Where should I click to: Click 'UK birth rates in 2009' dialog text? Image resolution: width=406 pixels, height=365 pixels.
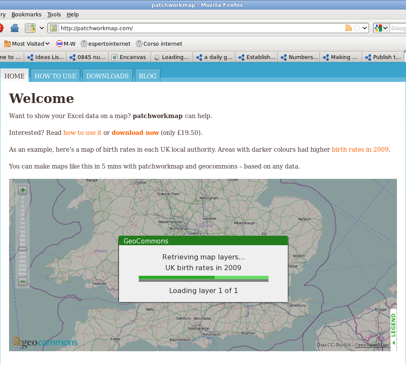[203, 268]
